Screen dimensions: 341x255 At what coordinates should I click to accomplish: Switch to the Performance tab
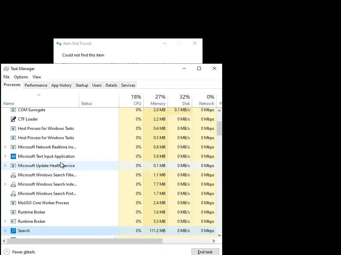point(36,85)
